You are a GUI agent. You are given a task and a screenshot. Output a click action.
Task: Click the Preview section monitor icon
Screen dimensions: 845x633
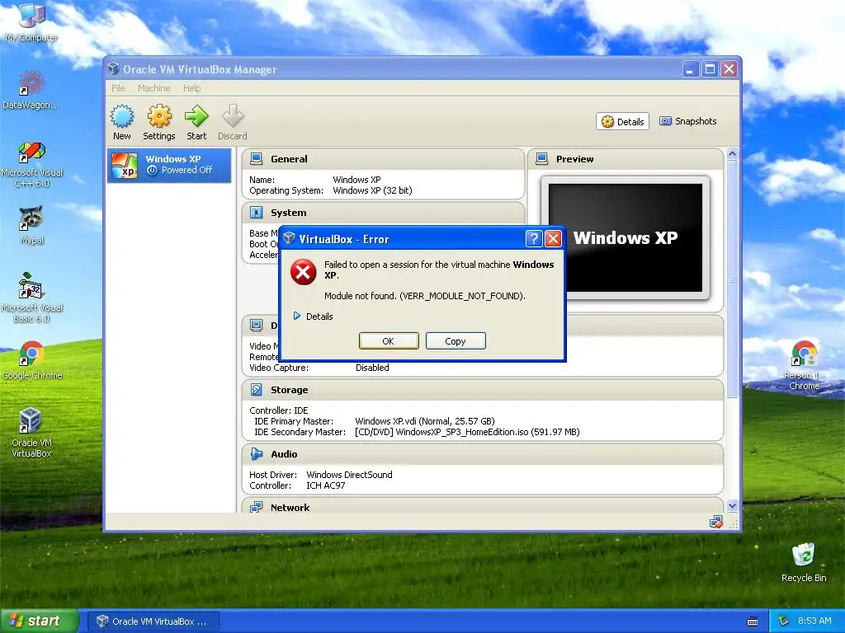click(542, 159)
